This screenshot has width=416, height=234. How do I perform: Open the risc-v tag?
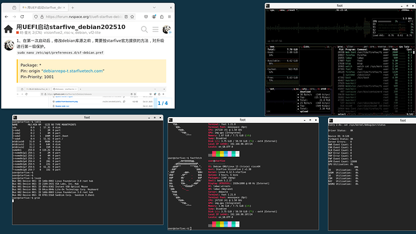coord(69,33)
